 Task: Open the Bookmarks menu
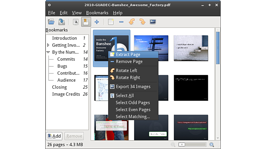point(97,13)
